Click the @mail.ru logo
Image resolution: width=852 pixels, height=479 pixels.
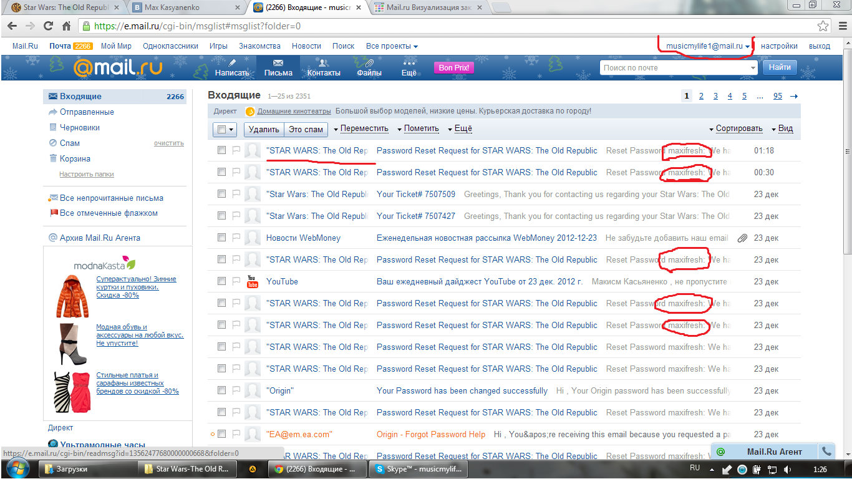point(117,67)
